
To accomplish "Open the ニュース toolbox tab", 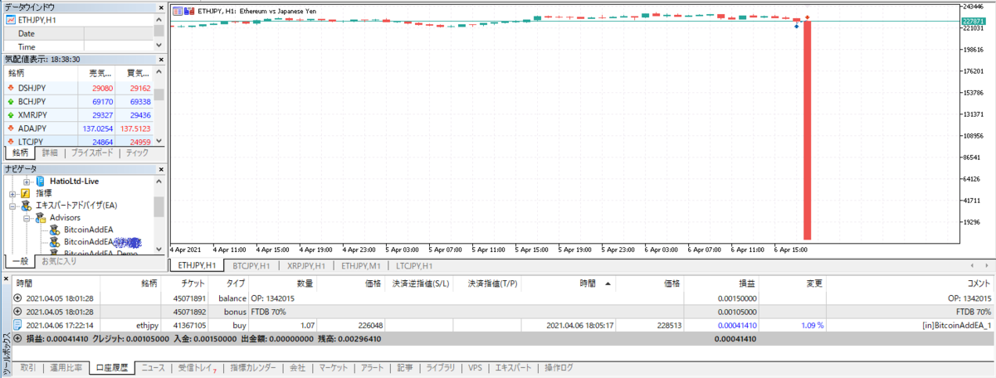I will (152, 366).
